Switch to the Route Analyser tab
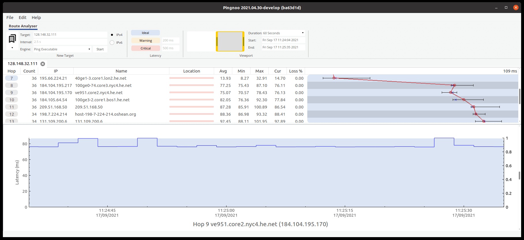 (x=23, y=26)
